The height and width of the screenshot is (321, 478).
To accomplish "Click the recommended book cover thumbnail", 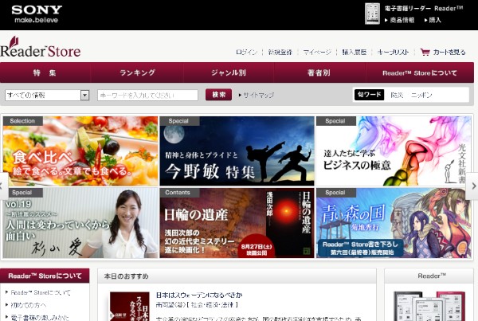I will point(130,307).
